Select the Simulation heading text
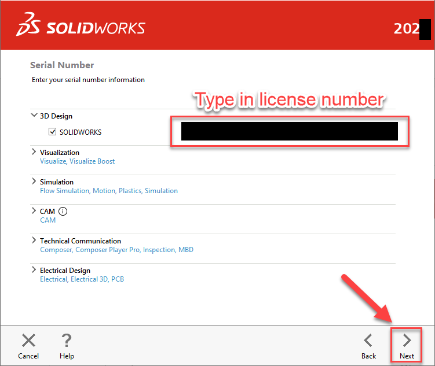Screen dimensions: 435x366 [x=57, y=182]
